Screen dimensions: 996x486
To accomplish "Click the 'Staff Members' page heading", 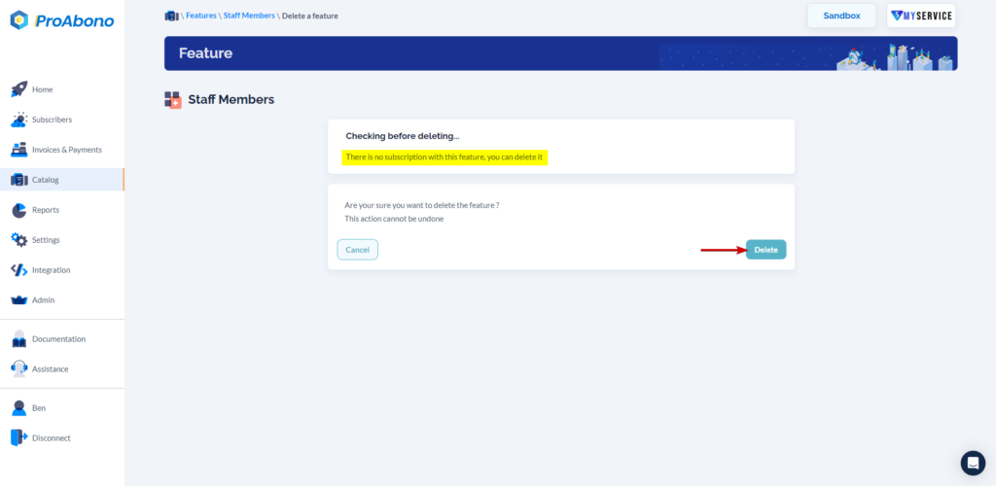I will [231, 99].
